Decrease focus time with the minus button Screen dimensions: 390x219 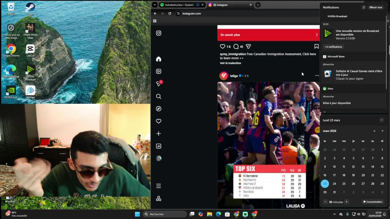point(325,202)
